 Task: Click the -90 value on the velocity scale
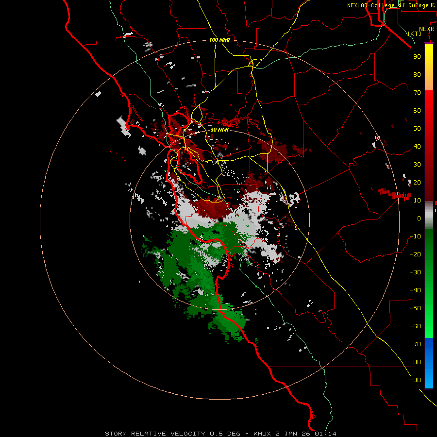click(x=415, y=380)
